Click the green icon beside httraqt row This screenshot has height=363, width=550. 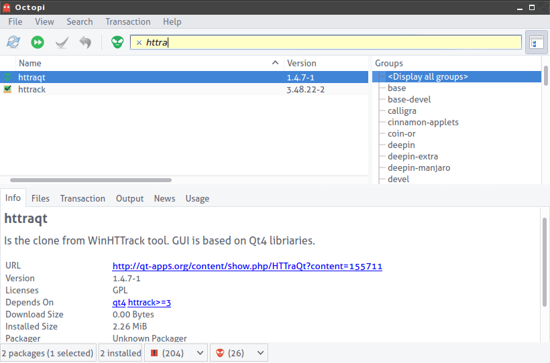7,77
